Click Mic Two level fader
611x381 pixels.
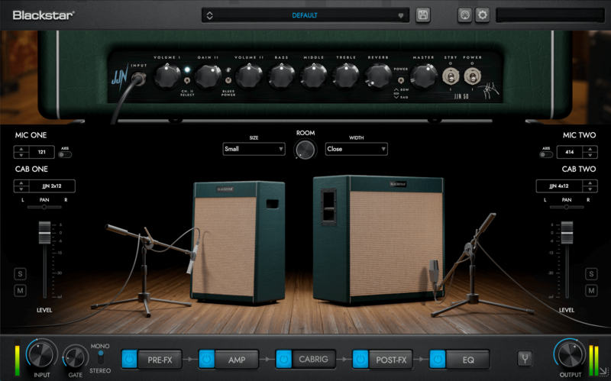click(x=567, y=233)
